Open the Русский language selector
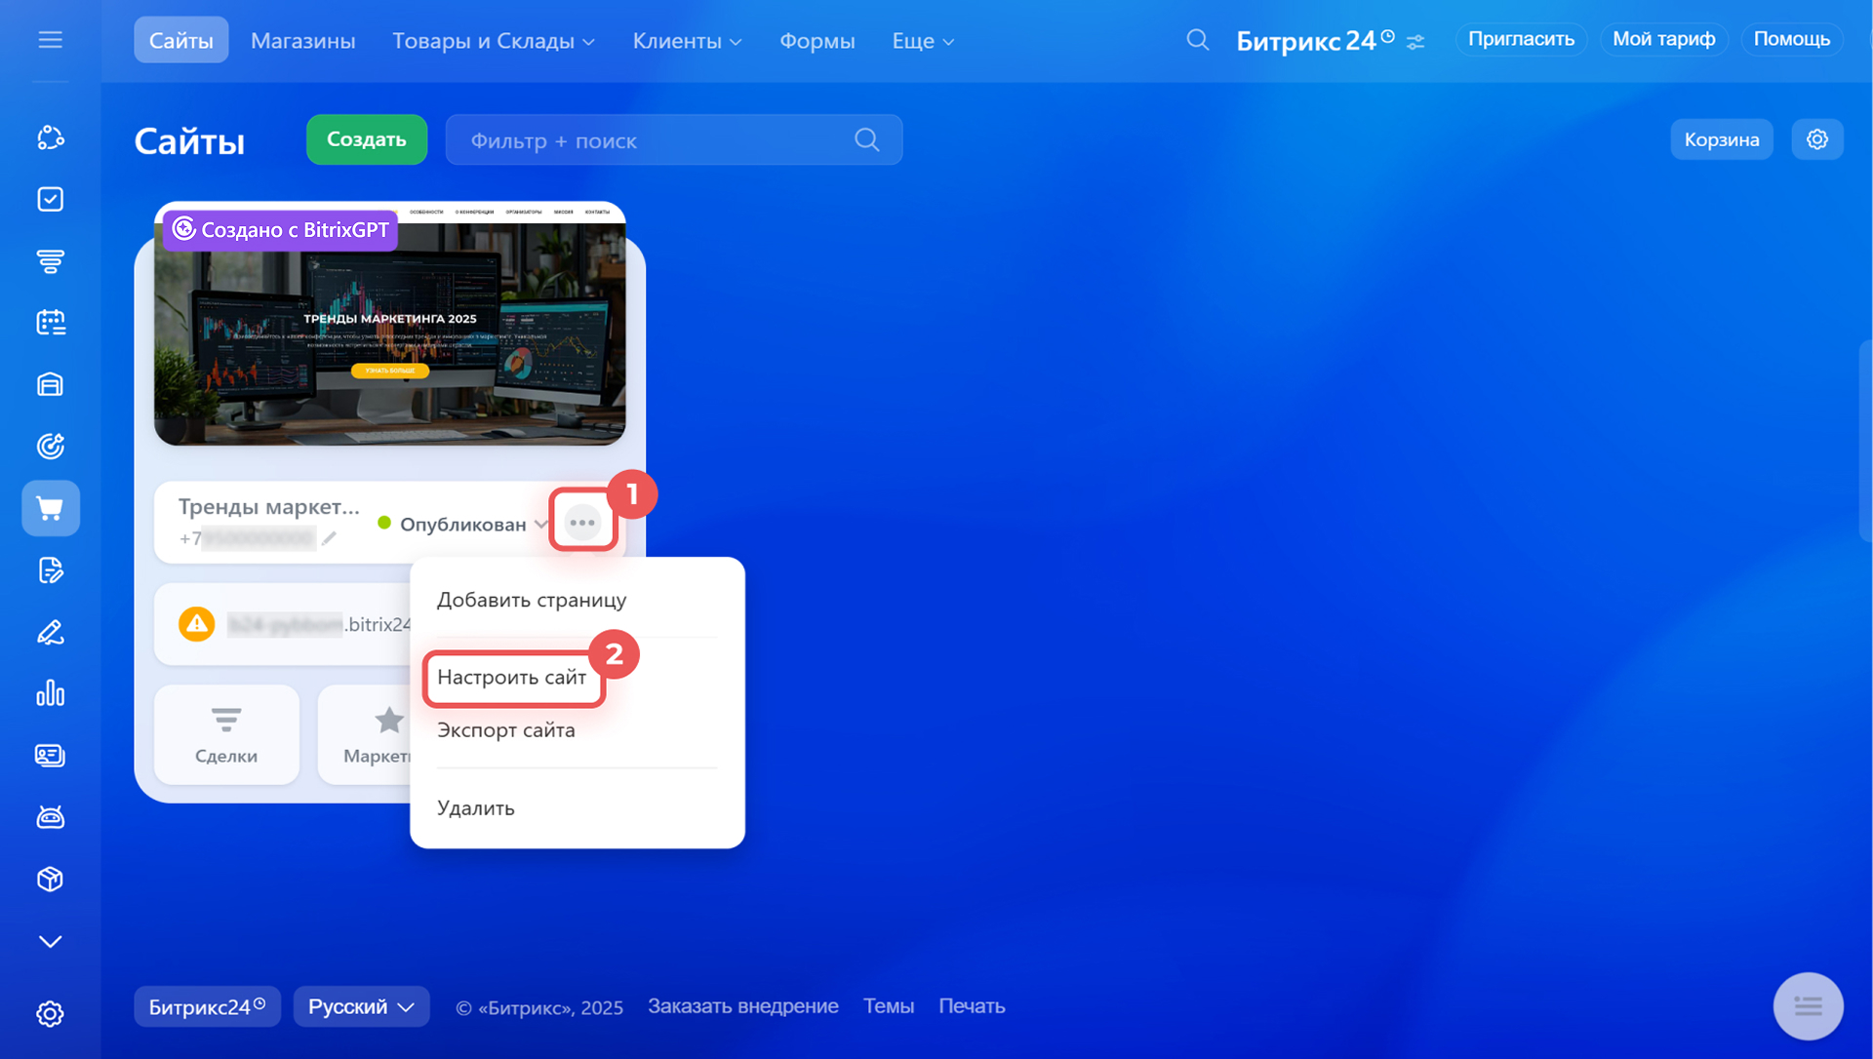1873x1059 pixels. (x=361, y=1006)
